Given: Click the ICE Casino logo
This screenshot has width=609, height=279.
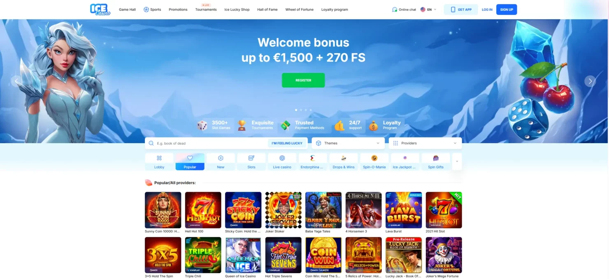Looking at the screenshot, I should pyautogui.click(x=100, y=9).
